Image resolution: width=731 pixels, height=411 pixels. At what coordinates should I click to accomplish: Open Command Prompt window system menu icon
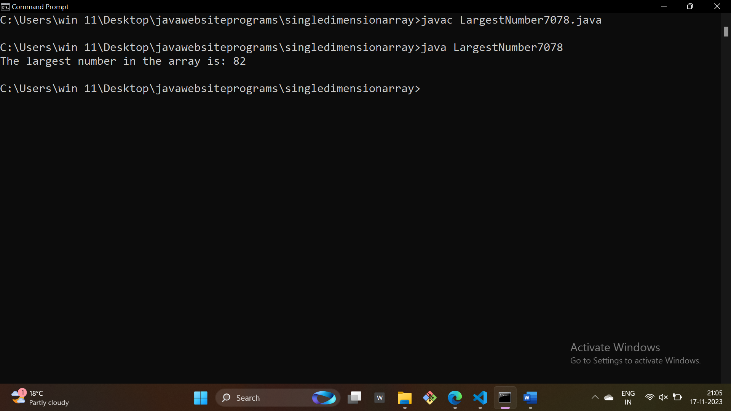coord(5,6)
